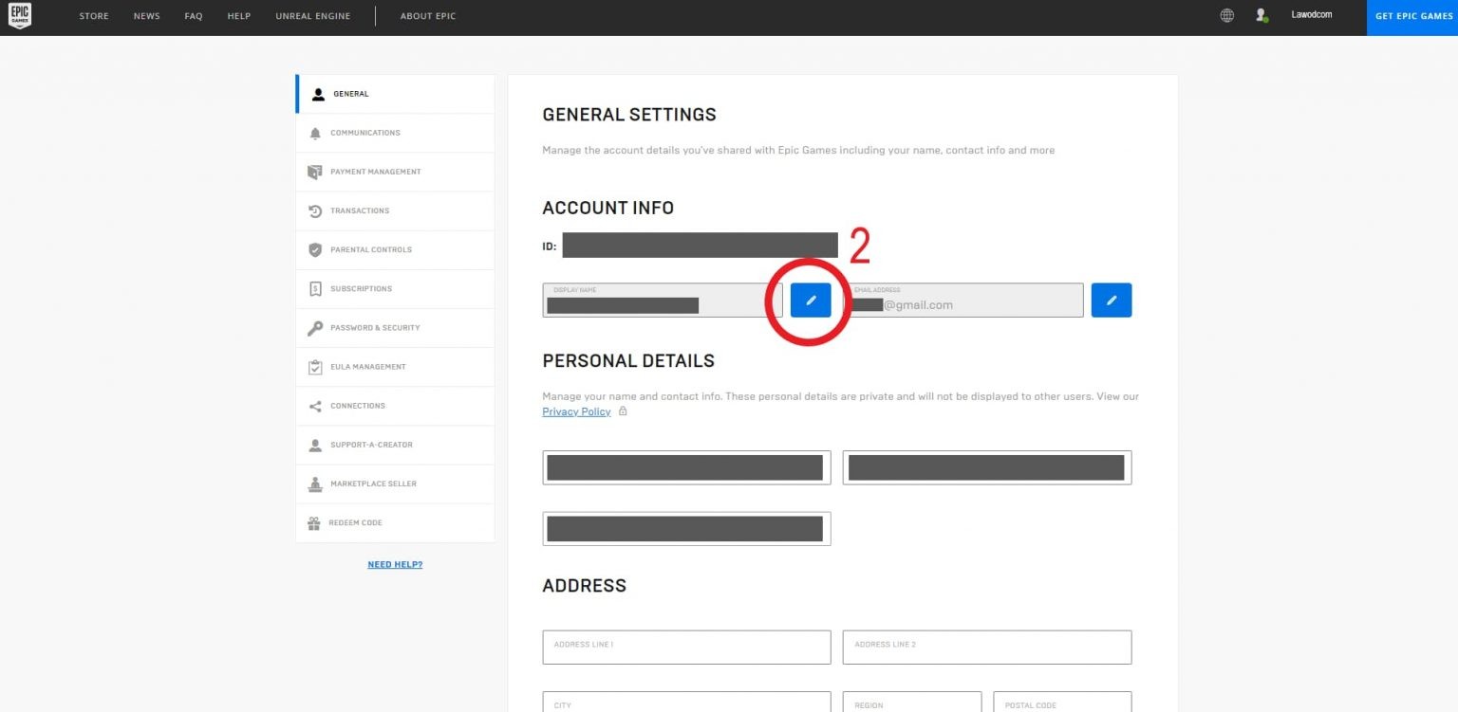This screenshot has height=712, width=1458.
Task: Select the Communications bell icon
Action: [x=315, y=133]
